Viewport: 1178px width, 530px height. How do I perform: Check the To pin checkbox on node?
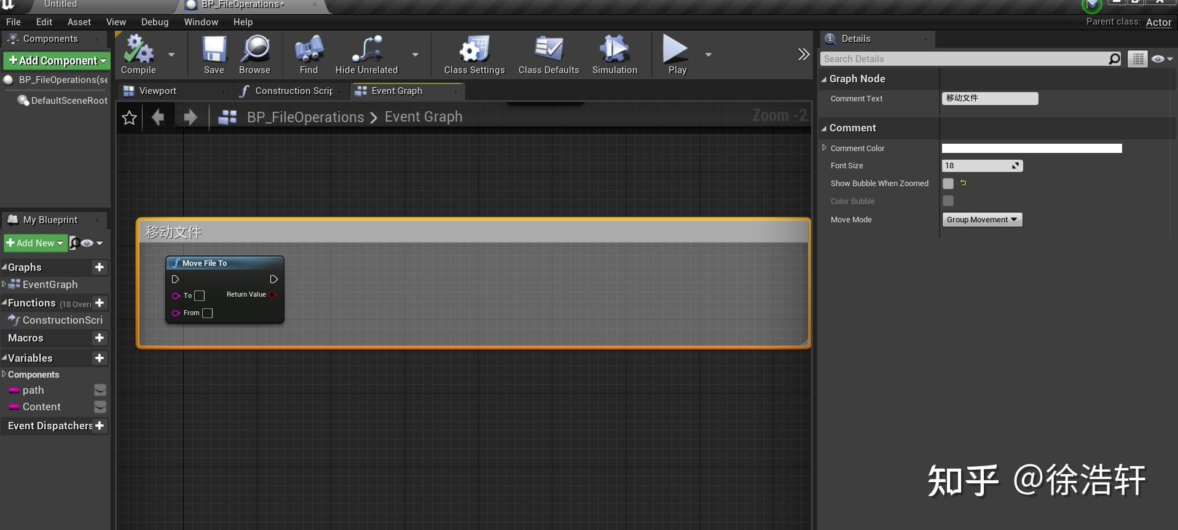click(x=199, y=296)
